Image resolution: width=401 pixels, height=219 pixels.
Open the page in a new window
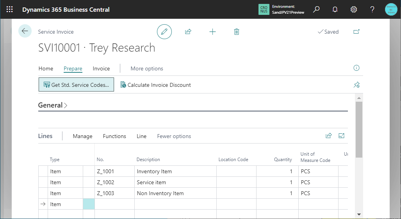pyautogui.click(x=356, y=32)
